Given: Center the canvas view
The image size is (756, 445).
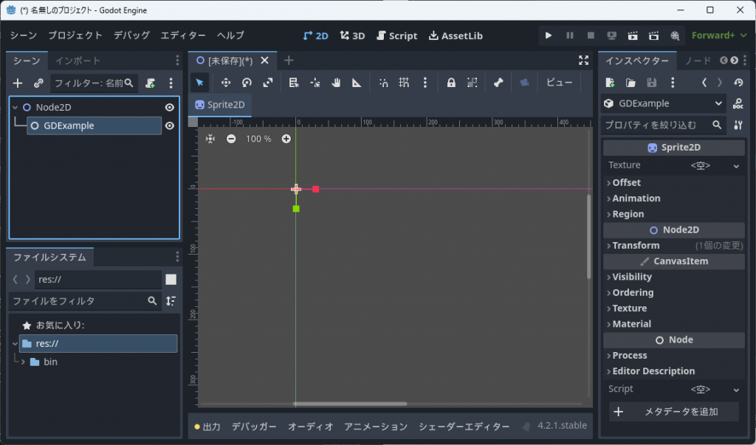Looking at the screenshot, I should point(210,139).
